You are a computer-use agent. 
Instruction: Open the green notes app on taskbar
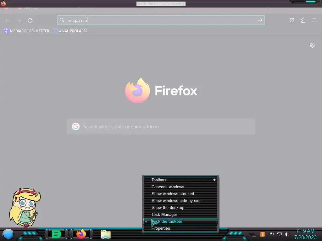(x=57, y=234)
